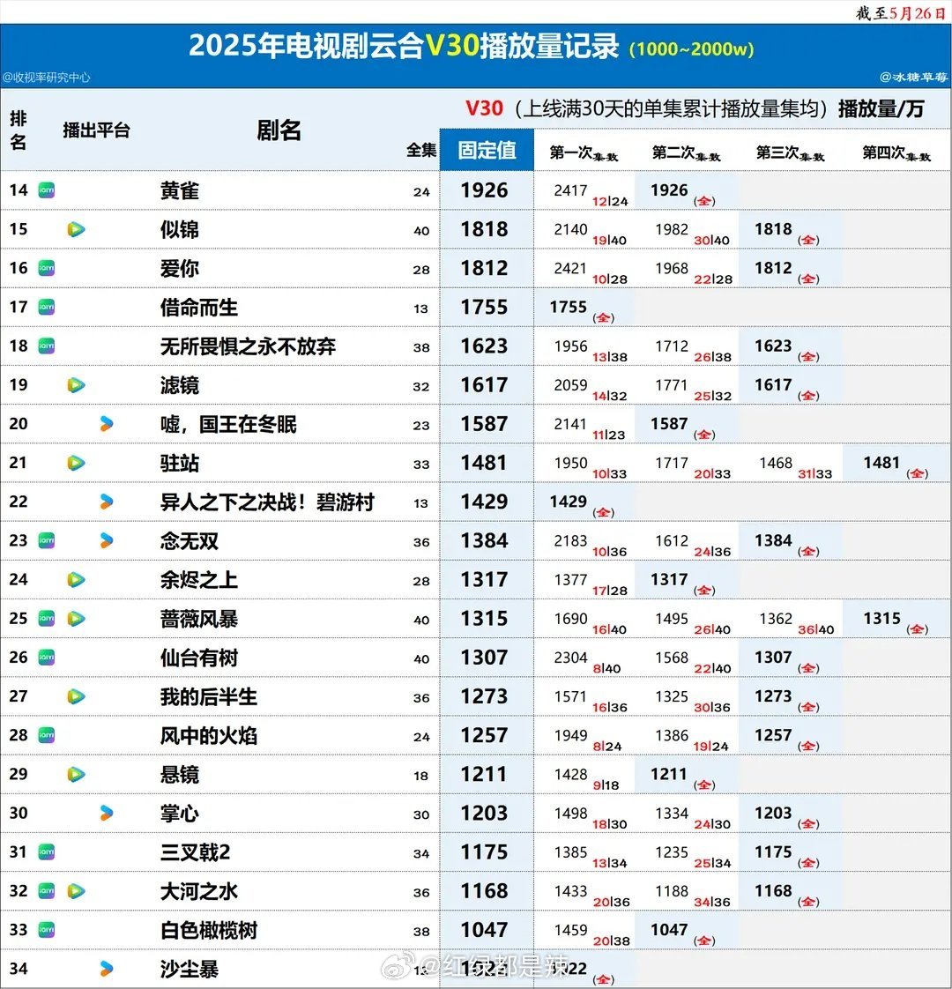The image size is (952, 989).
Task: Select the Youku icon in the 念无双 row
Action: 107,540
